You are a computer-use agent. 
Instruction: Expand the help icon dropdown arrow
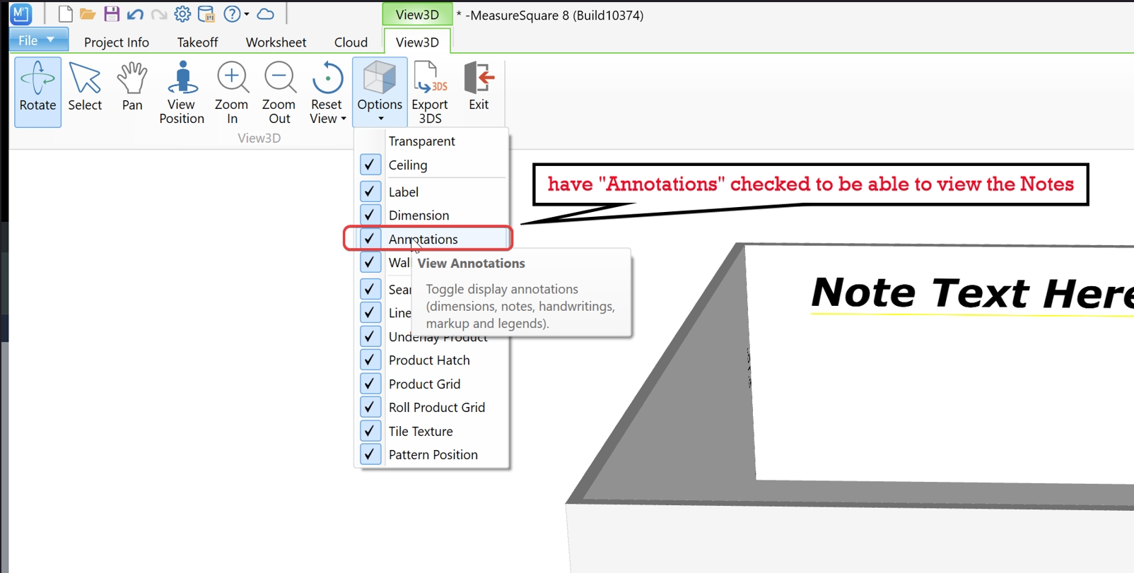coord(247,14)
